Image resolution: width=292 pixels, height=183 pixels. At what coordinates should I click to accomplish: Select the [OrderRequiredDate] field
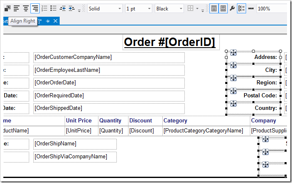(109, 96)
